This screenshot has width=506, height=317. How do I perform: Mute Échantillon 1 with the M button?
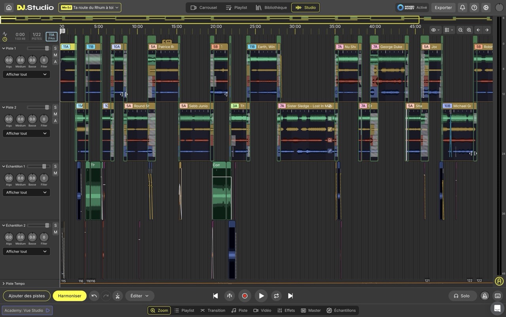(55, 173)
